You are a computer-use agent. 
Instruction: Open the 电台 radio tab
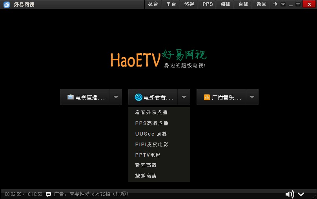(171, 4)
